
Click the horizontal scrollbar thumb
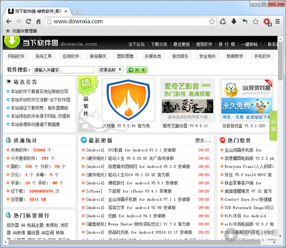134,243
